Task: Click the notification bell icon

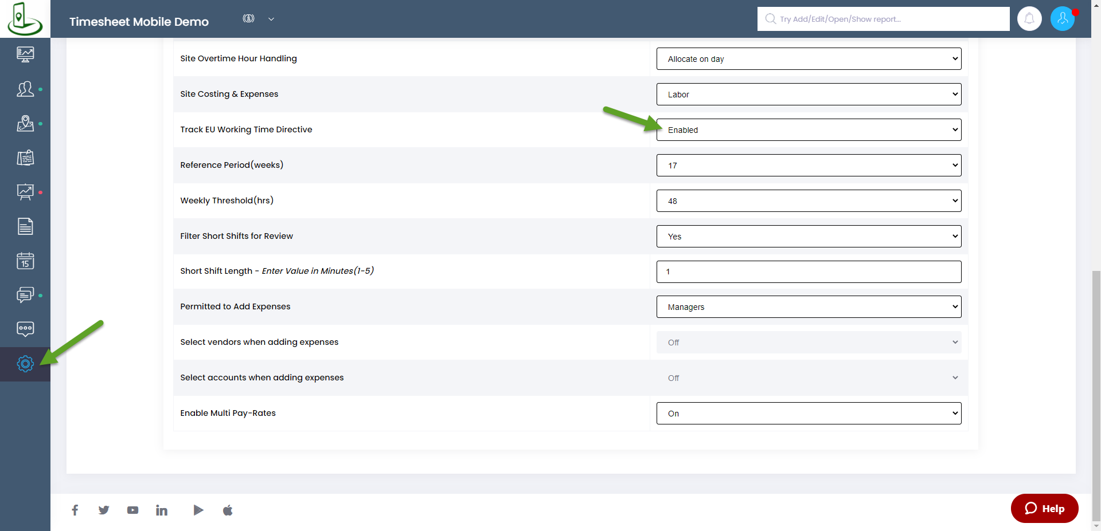Action: coord(1029,19)
